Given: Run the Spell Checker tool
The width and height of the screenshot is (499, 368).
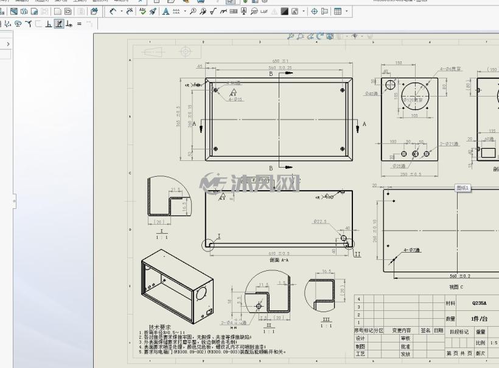Looking at the screenshot, I should (142, 12).
